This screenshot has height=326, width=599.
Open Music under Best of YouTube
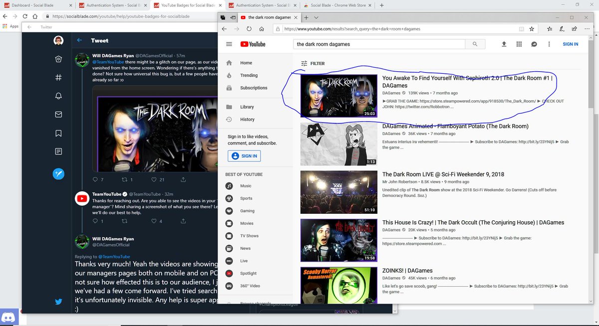pos(246,186)
